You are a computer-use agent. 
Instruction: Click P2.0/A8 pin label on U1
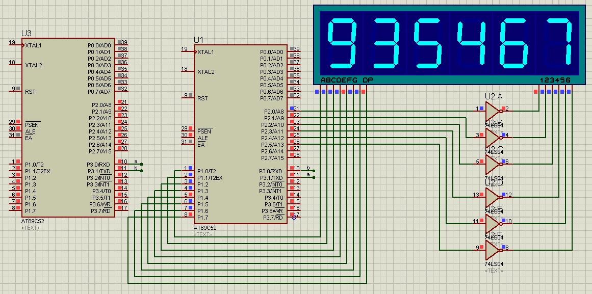pos(274,112)
